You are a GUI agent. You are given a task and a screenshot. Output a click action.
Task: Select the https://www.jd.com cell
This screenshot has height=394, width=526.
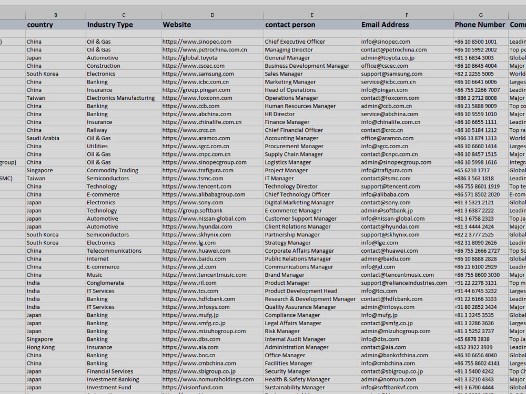coord(213,267)
